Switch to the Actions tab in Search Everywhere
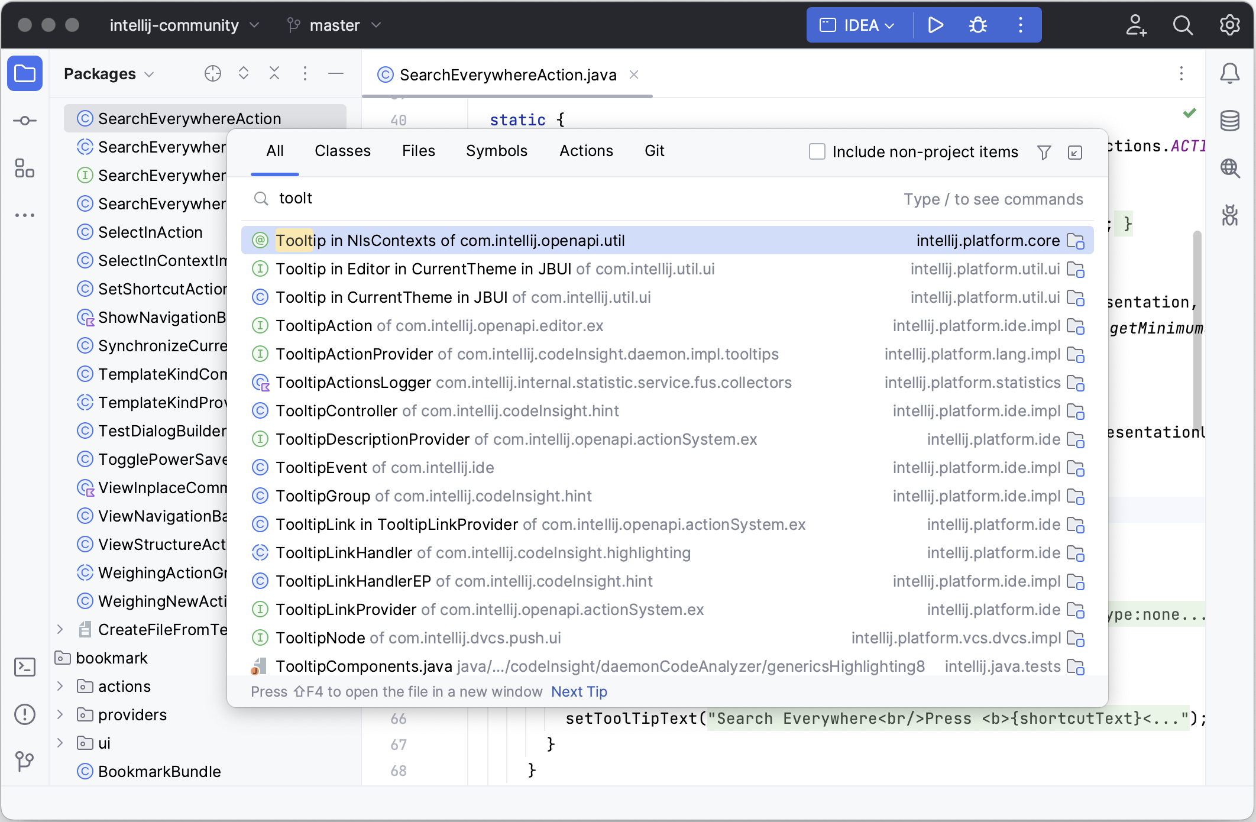Image resolution: width=1256 pixels, height=822 pixels. click(586, 151)
